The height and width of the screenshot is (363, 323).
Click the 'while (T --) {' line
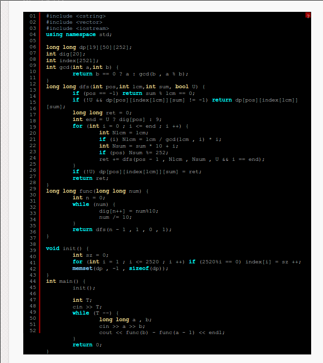[x=95, y=313]
